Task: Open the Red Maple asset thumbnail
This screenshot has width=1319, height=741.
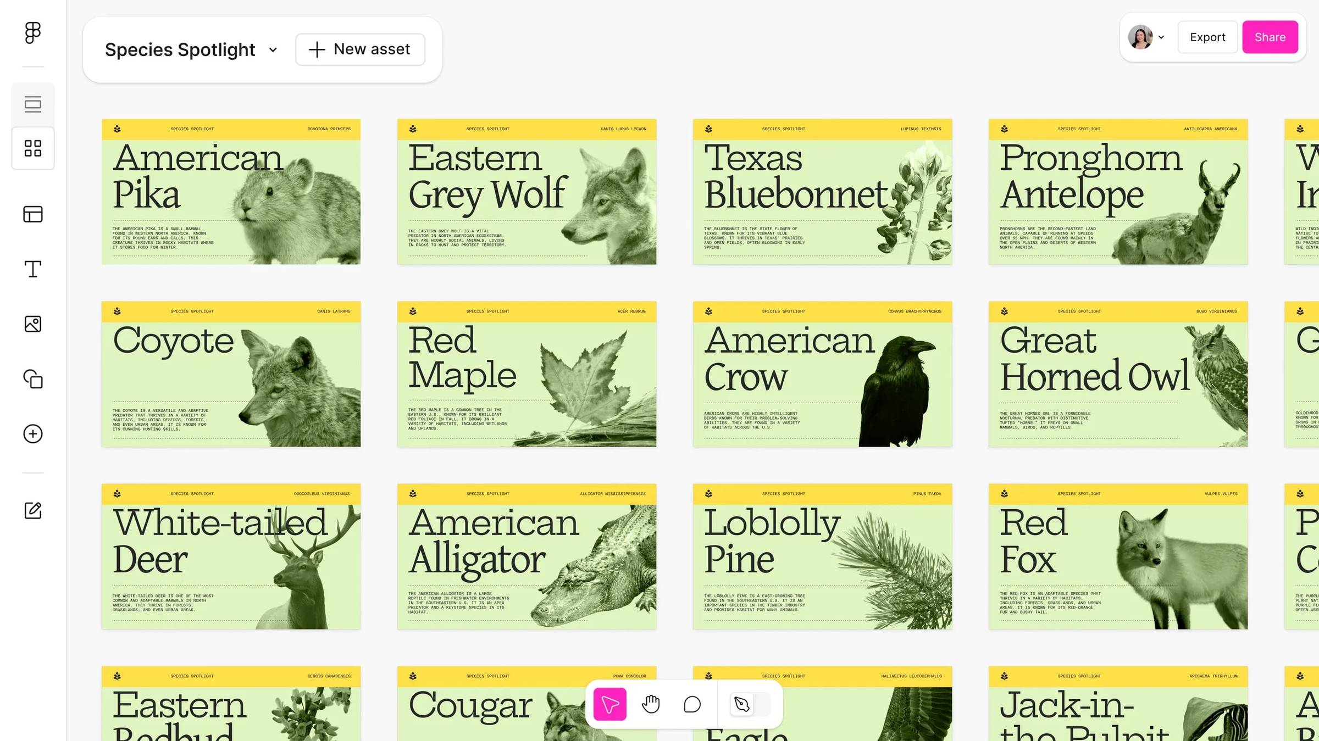Action: [527, 374]
